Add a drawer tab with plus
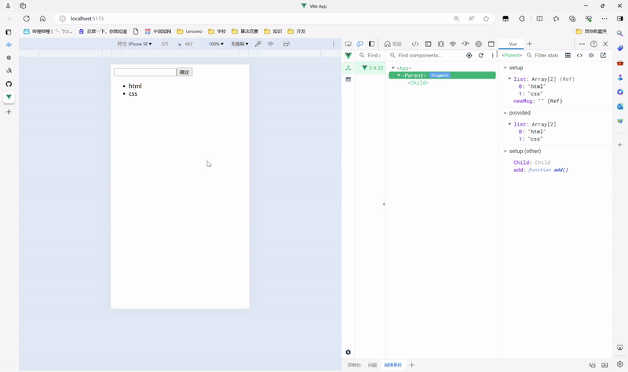Image resolution: width=628 pixels, height=372 pixels. click(411, 365)
